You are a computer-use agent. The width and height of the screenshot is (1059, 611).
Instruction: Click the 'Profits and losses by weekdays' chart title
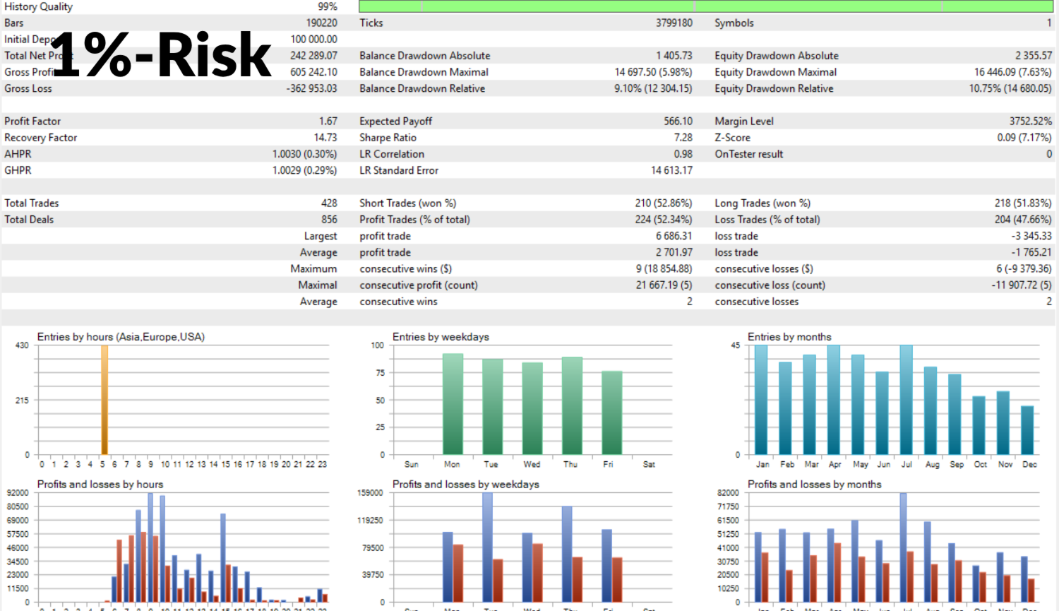click(466, 484)
